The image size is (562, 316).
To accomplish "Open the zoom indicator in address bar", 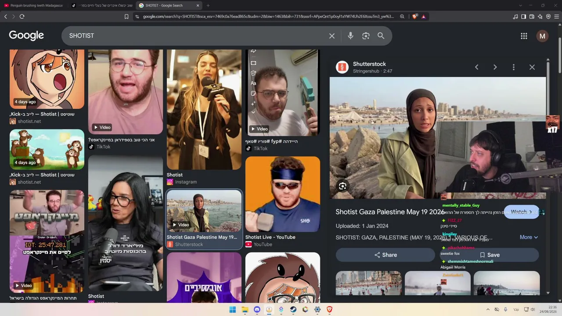I will 402,17.
